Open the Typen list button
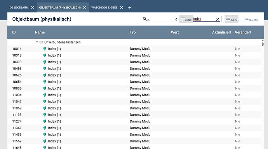The image size is (268, 149). point(231,19)
